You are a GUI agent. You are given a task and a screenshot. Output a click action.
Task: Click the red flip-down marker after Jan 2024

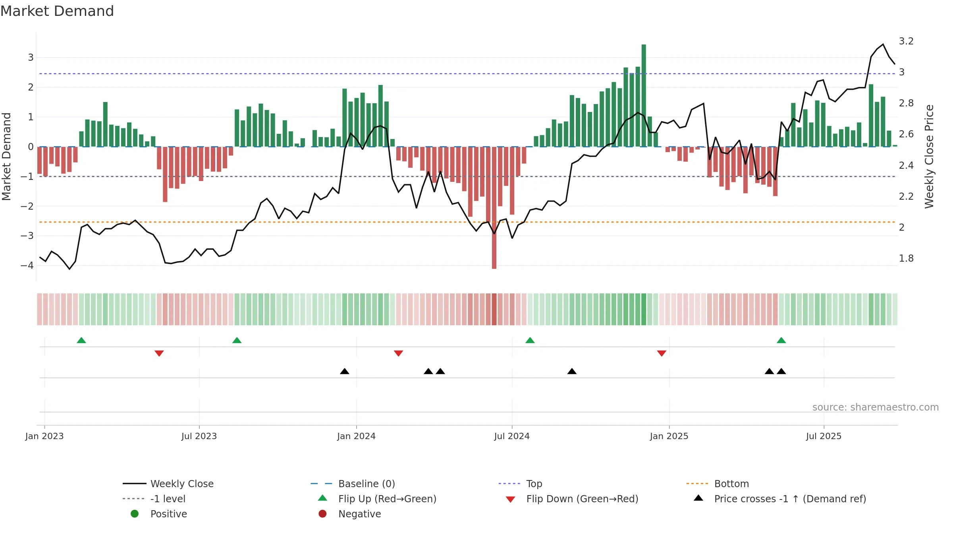(x=399, y=353)
